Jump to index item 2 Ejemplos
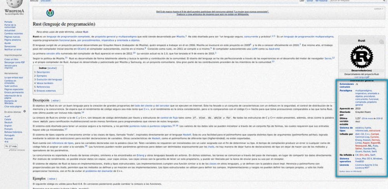This screenshot has width=388, height=189. point(40,76)
